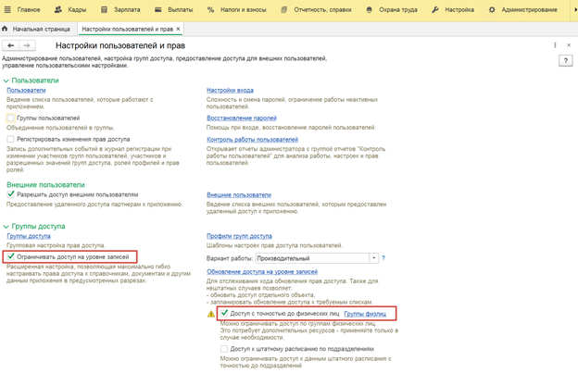Screen dimensions: 578x373
Task: Click the home icon on Начальная страница tab
Action: (x=5, y=29)
